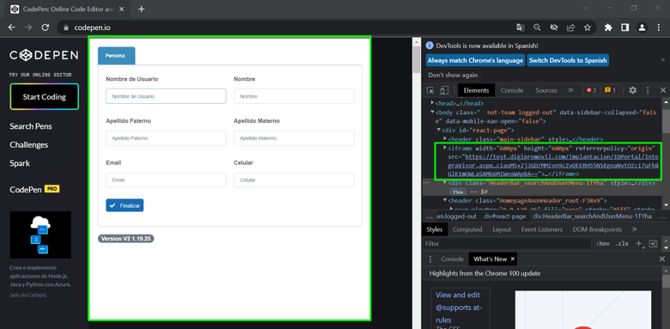The width and height of the screenshot is (670, 329).
Task: Expand the iframe element in DOM tree
Action: (445, 147)
